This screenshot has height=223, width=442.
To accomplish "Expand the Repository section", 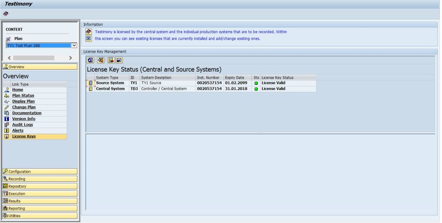I will 40,186.
